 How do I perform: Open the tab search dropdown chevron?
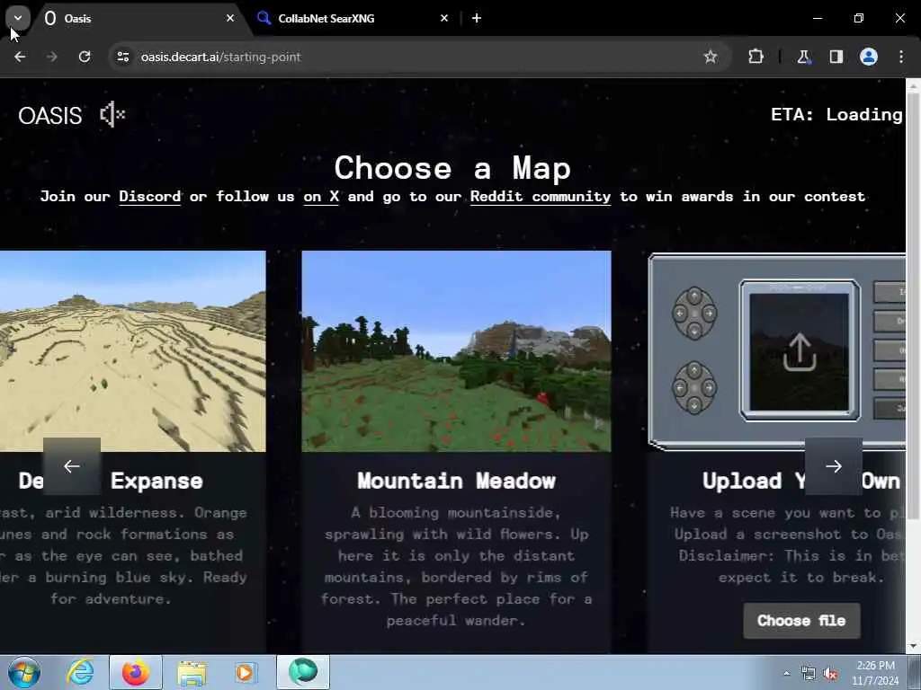click(x=18, y=18)
